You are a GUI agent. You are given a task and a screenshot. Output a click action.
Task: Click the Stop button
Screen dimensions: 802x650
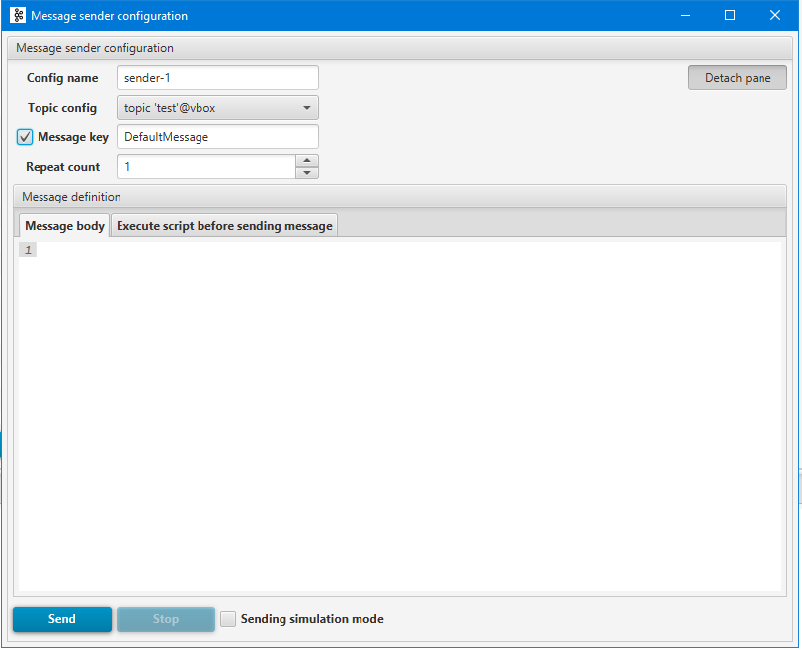166,619
